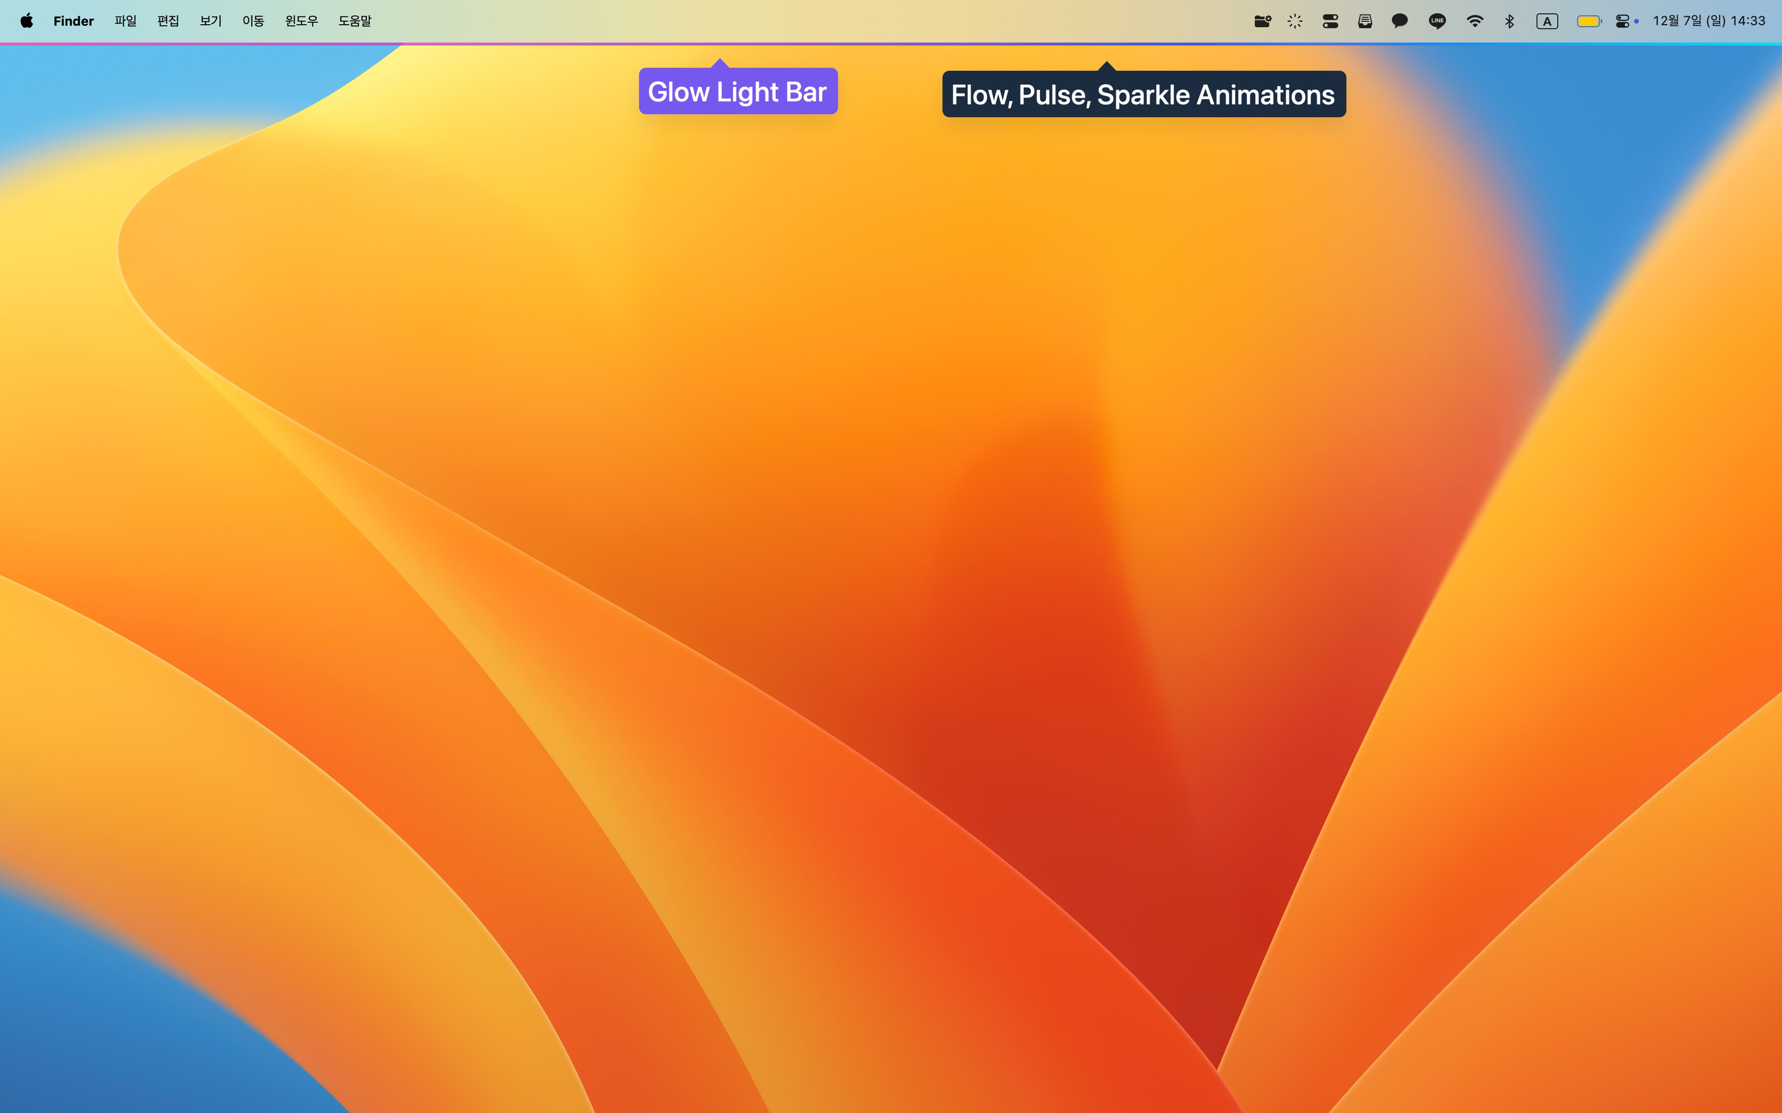Open the folder-with-gear menu bar icon
Screen dimensions: 1782x1113
(1262, 20)
